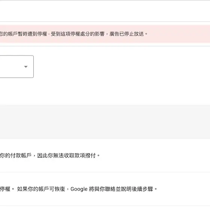Click the gray section header band
The image size is (210, 210).
(x=105, y=122)
